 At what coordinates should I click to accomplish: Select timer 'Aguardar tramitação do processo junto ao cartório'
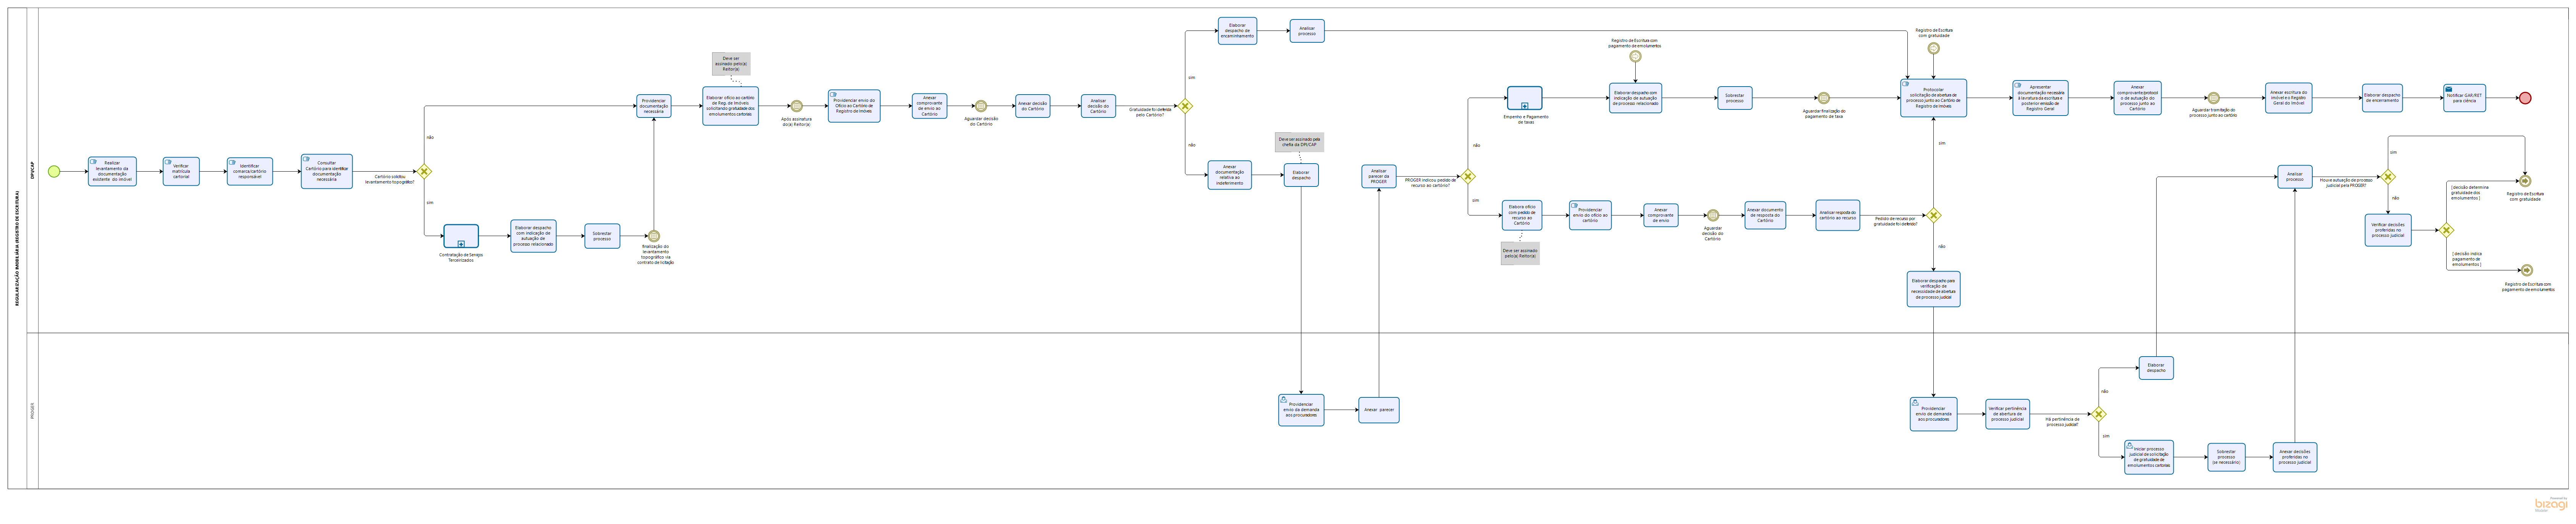tap(2213, 98)
